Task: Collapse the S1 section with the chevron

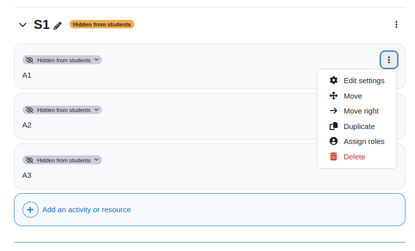Action: click(x=23, y=25)
